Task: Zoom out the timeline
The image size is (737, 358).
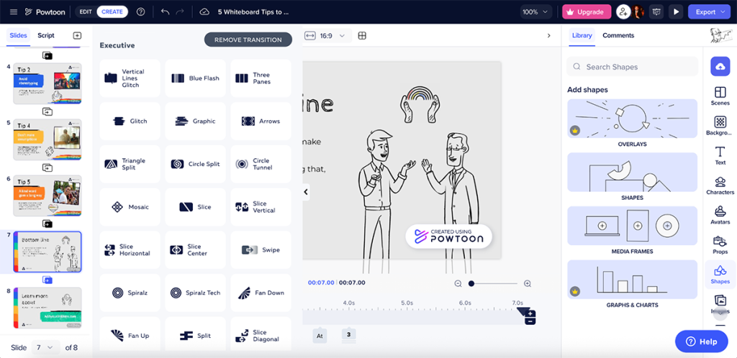Action: coord(458,283)
